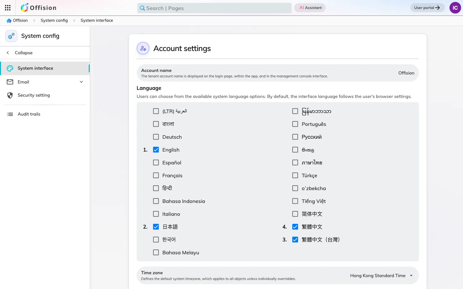This screenshot has width=463, height=289.
Task: Focus the Search Pages input field
Action: [214, 8]
